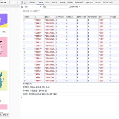Click the "Console was cleared" message

click(x=31, y=11)
